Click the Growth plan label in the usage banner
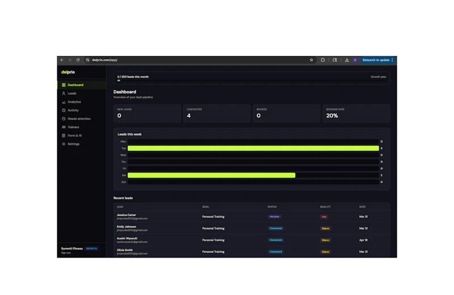454x295 pixels. [378, 77]
